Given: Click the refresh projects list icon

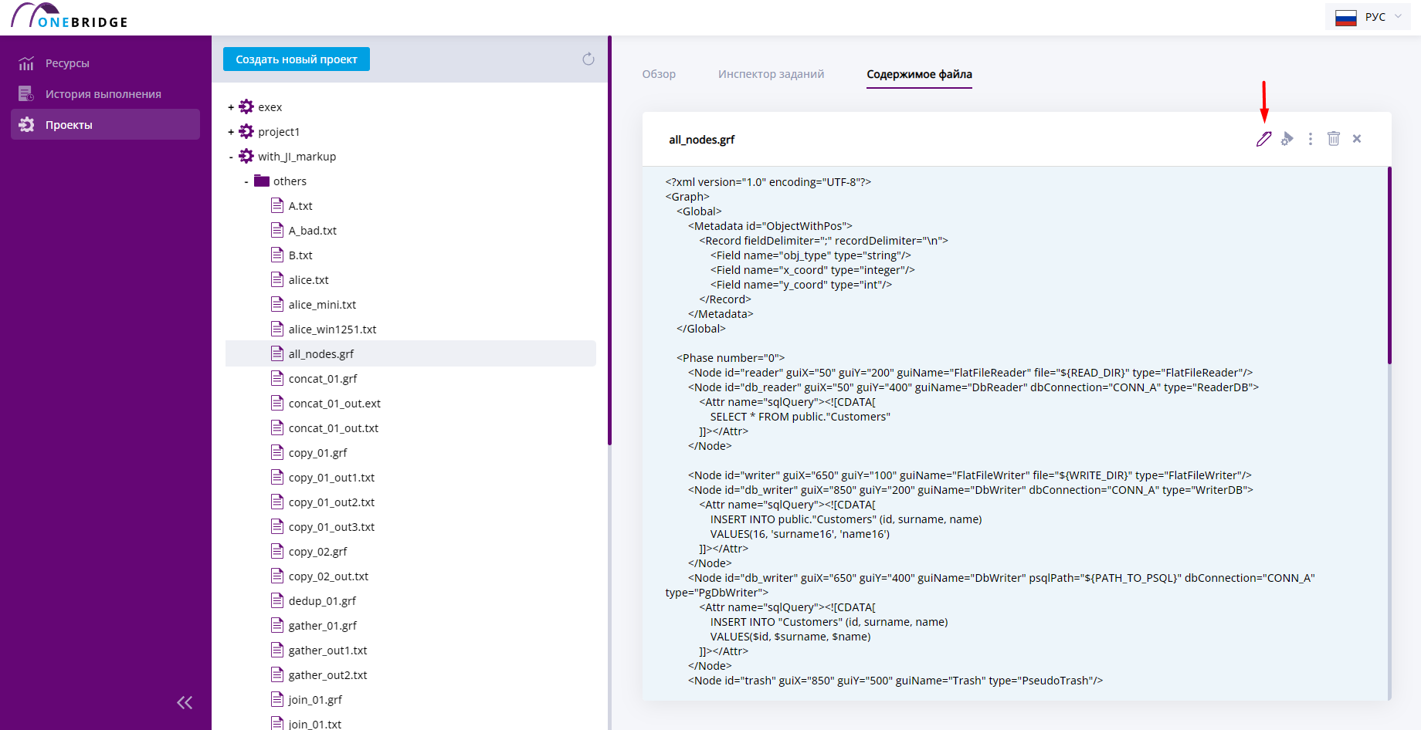Looking at the screenshot, I should tap(588, 59).
